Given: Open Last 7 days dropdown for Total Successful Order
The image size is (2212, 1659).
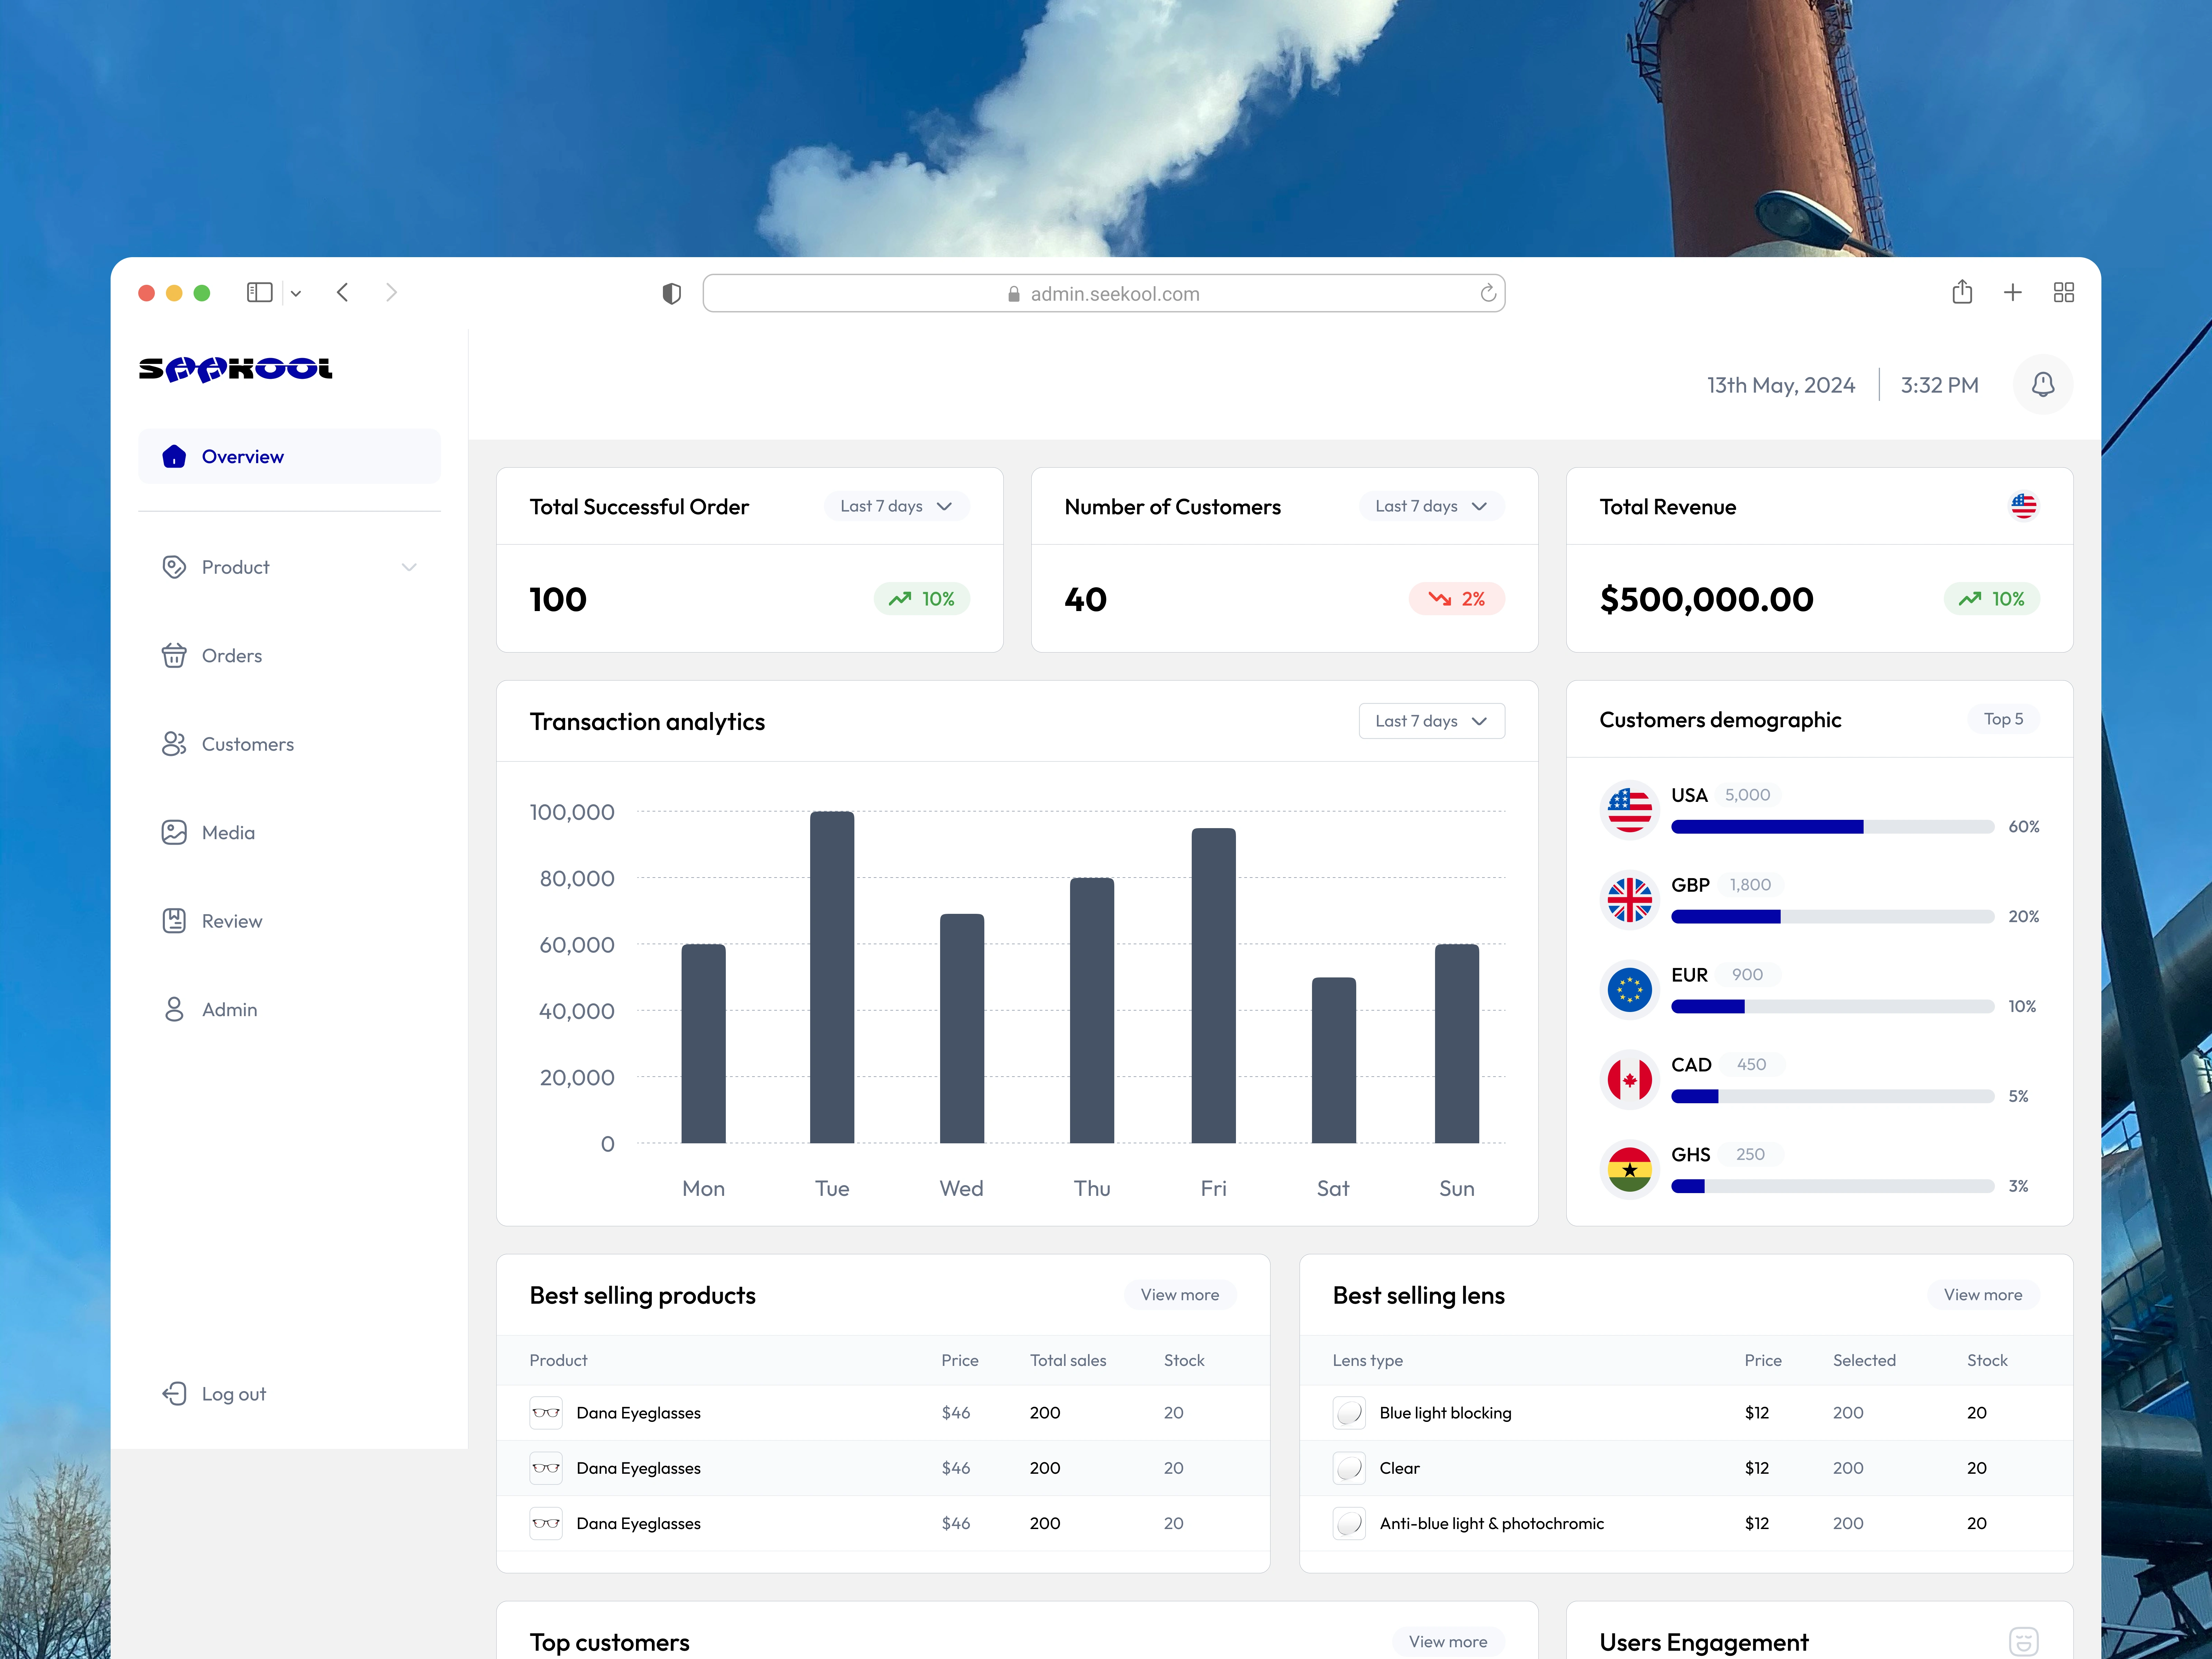Looking at the screenshot, I should point(897,506).
